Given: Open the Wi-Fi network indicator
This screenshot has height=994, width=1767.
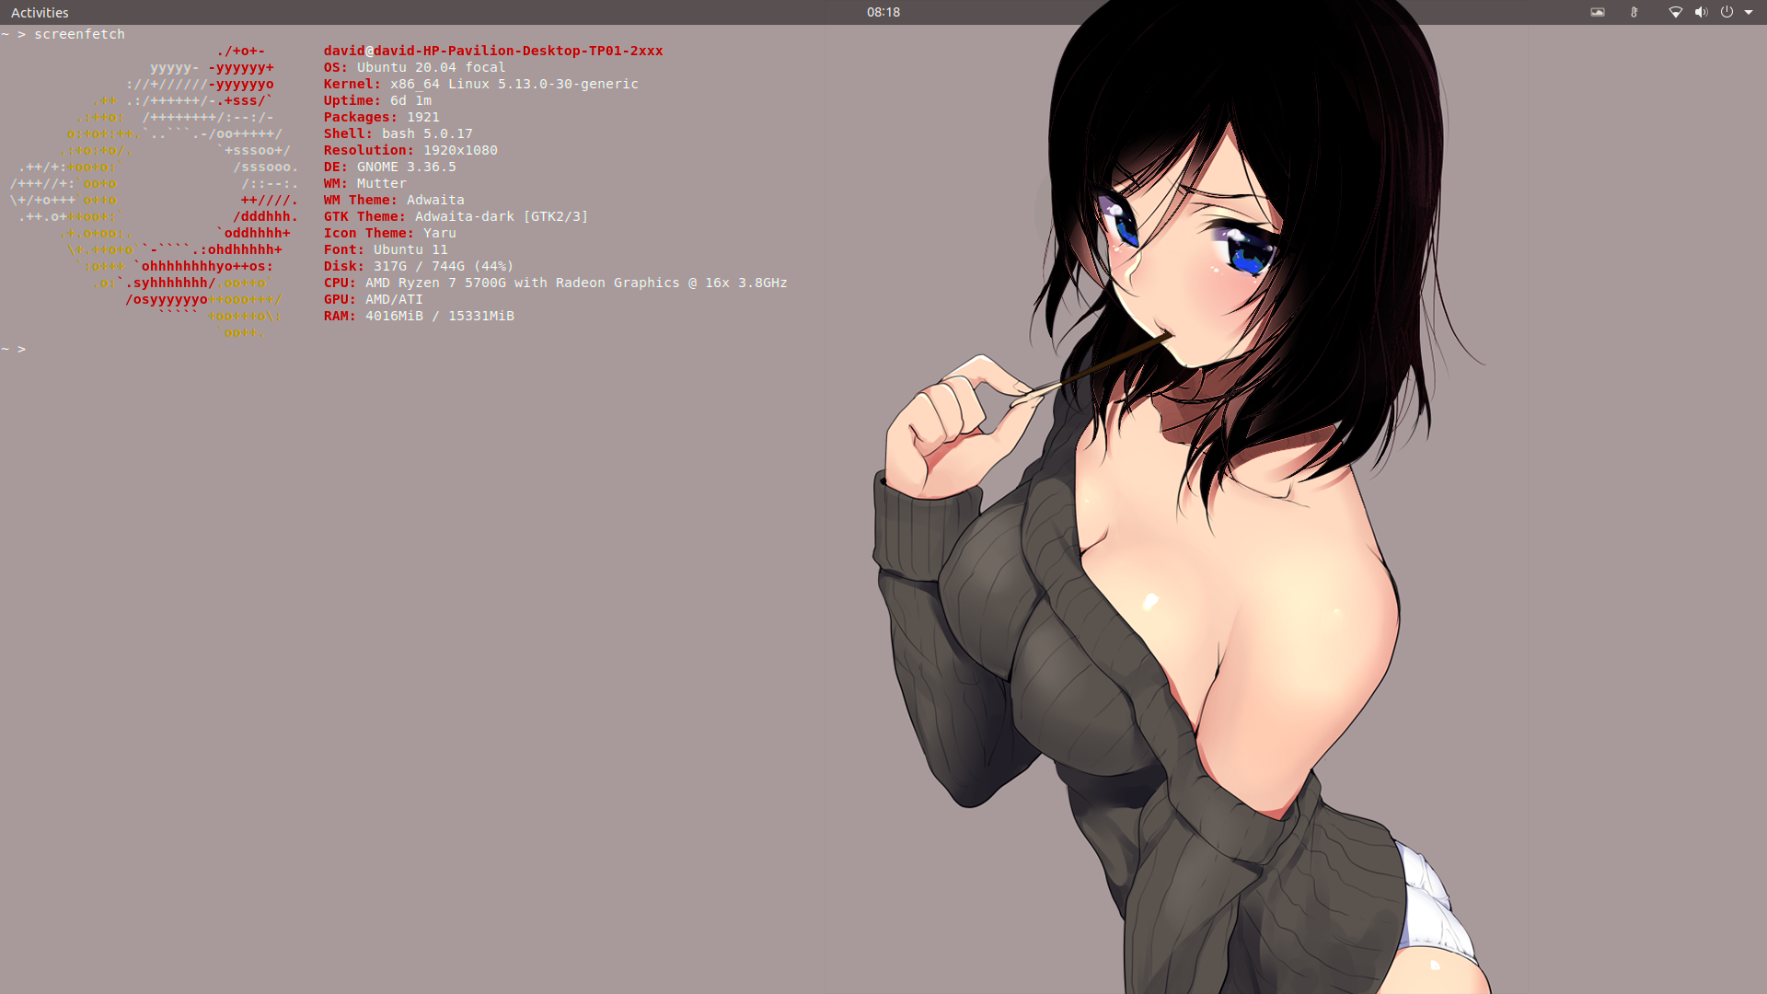Looking at the screenshot, I should (1675, 12).
